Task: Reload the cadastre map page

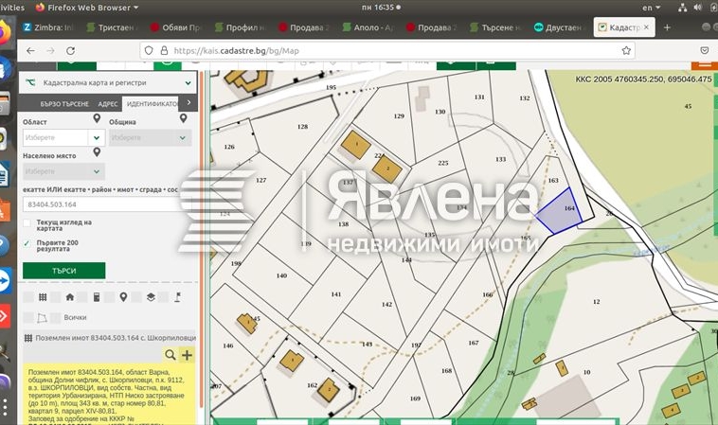Action: click(70, 51)
